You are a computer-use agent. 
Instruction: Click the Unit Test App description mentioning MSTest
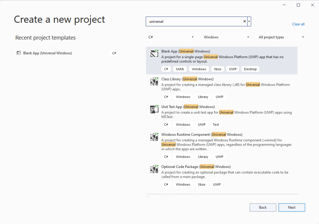coord(227,115)
